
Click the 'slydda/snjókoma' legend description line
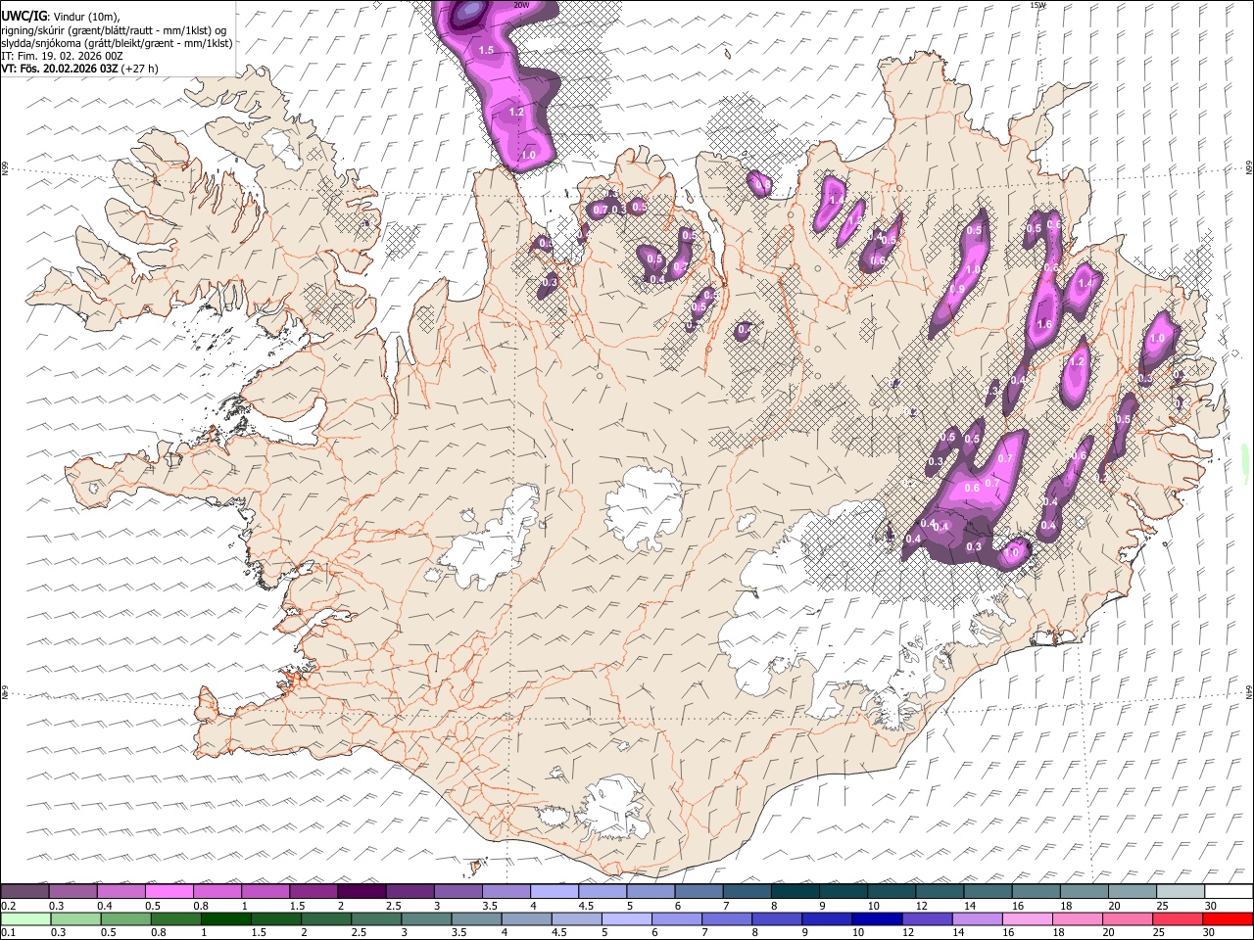(x=117, y=43)
